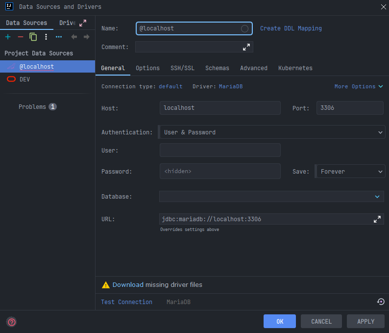The height and width of the screenshot is (333, 389).
Task: Close the Data Sources and Drivers dialog
Action: (384, 7)
